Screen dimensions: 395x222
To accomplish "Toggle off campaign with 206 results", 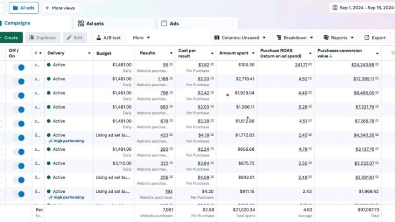I will pos(19,180).
